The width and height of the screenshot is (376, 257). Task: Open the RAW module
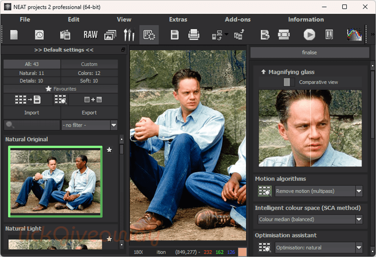[90, 35]
